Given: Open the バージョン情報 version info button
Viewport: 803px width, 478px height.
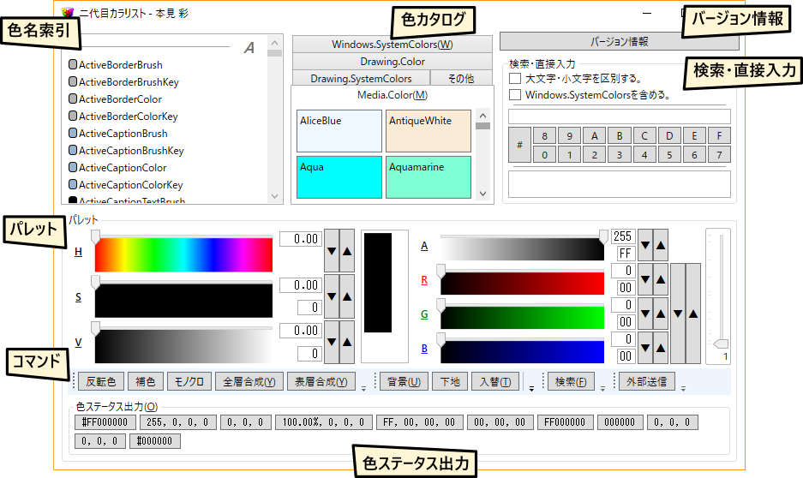Looking at the screenshot, I should click(x=619, y=41).
